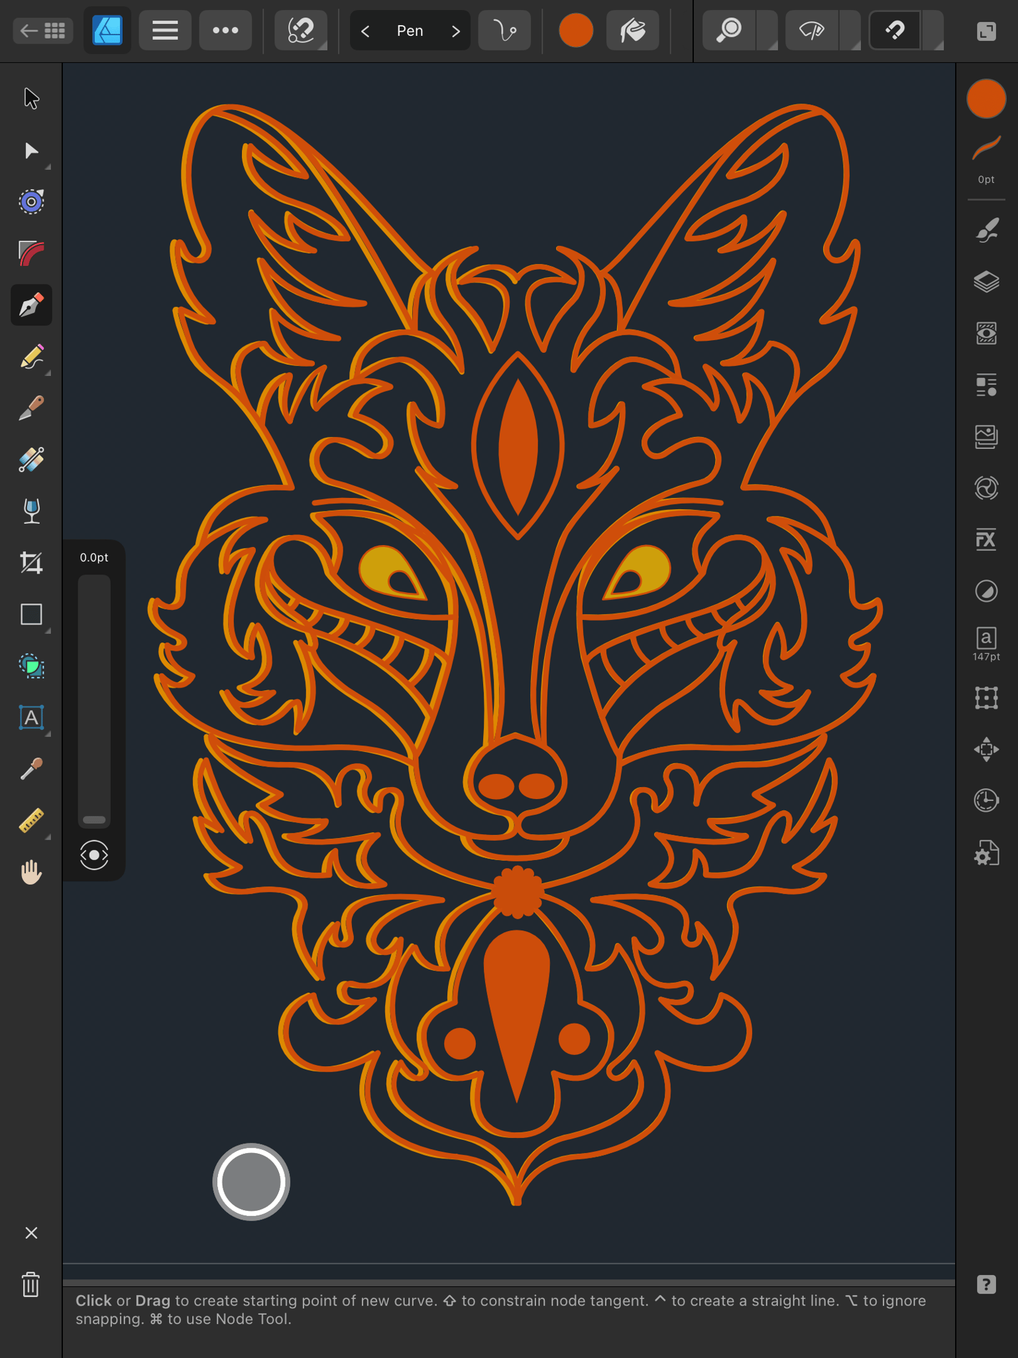The height and width of the screenshot is (1358, 1018).
Task: Select the Fill glass tool
Action: pyautogui.click(x=31, y=511)
